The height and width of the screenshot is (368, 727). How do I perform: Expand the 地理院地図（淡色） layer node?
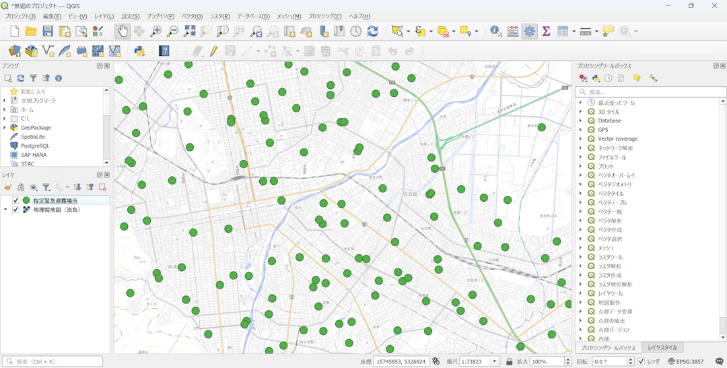pos(5,210)
